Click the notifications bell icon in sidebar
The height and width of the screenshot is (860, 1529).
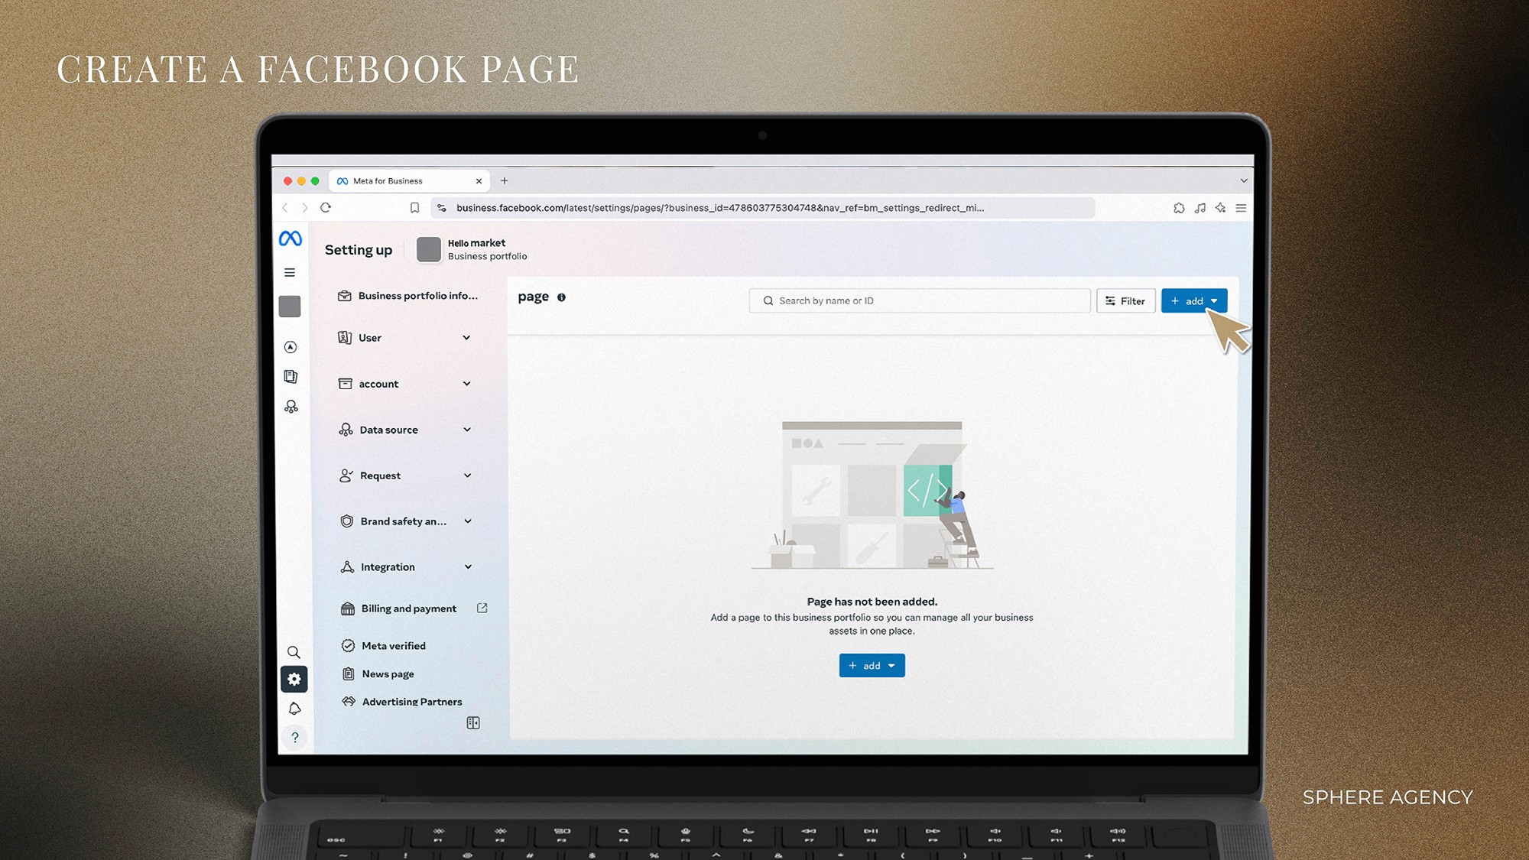294,708
